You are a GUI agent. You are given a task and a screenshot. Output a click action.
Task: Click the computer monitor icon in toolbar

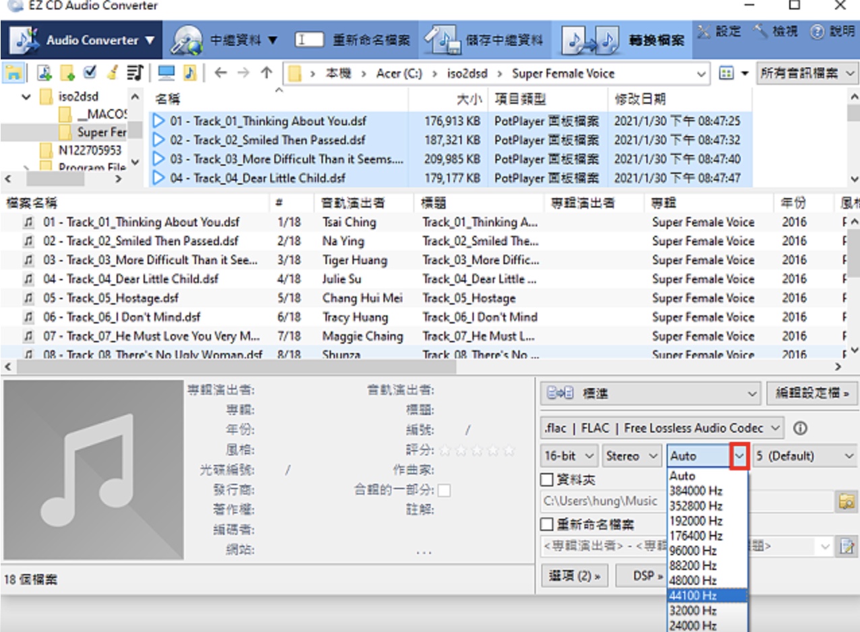click(x=166, y=73)
